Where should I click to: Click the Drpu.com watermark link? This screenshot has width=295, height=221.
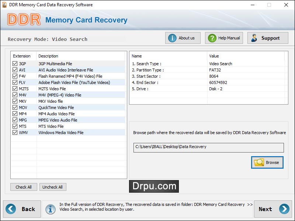coord(155,186)
